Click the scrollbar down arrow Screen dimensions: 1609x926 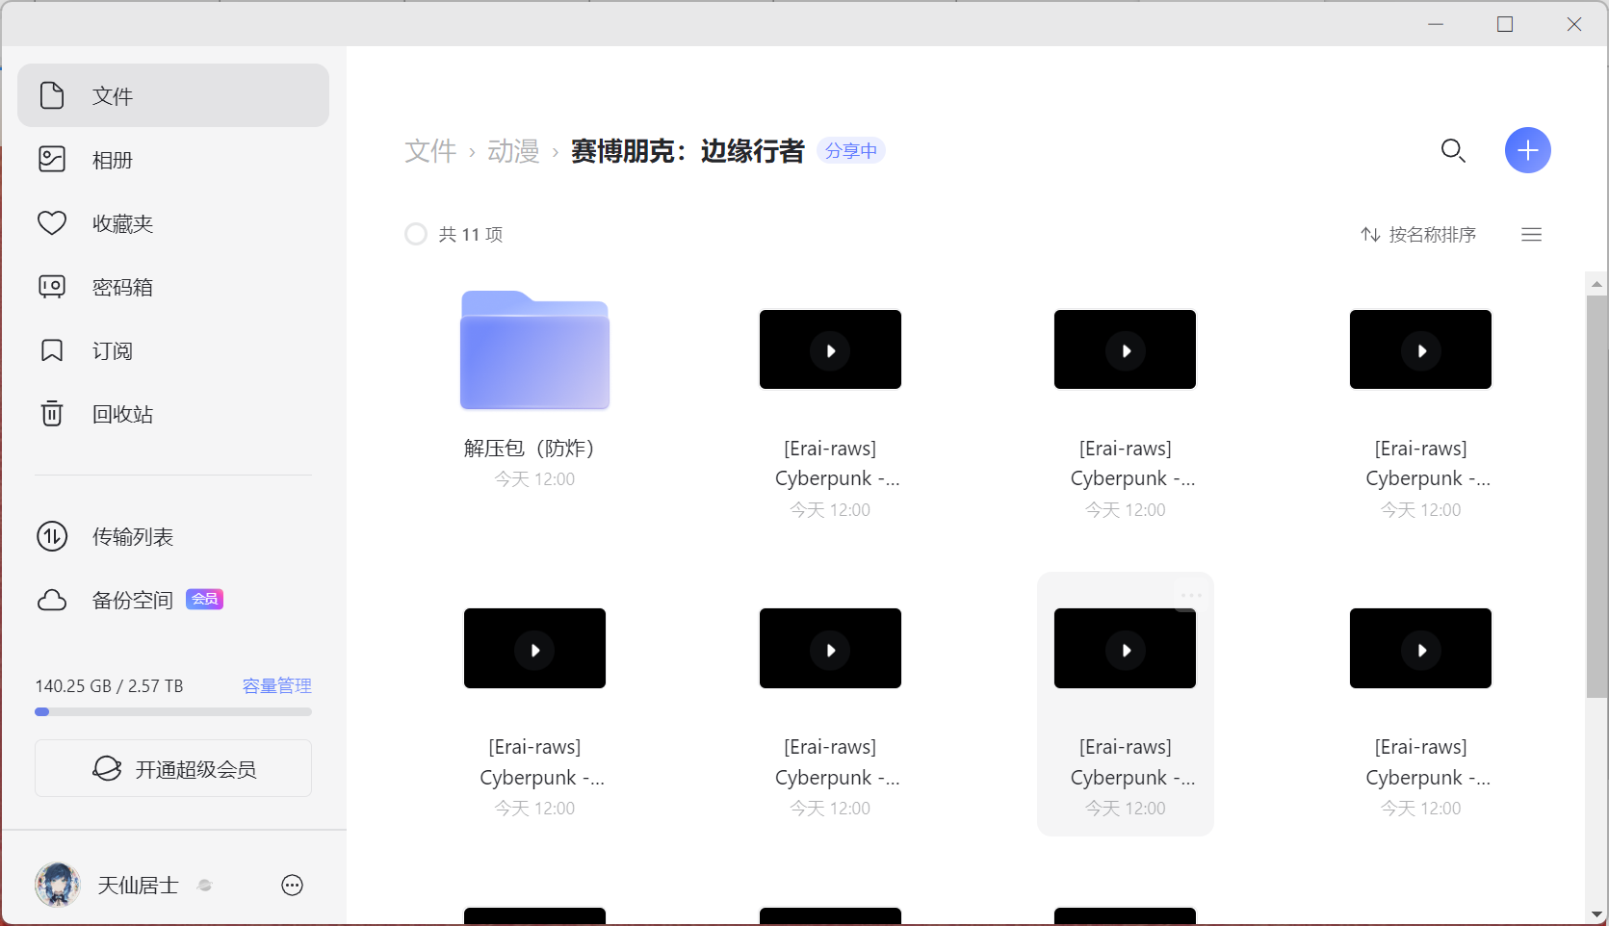coord(1597,914)
